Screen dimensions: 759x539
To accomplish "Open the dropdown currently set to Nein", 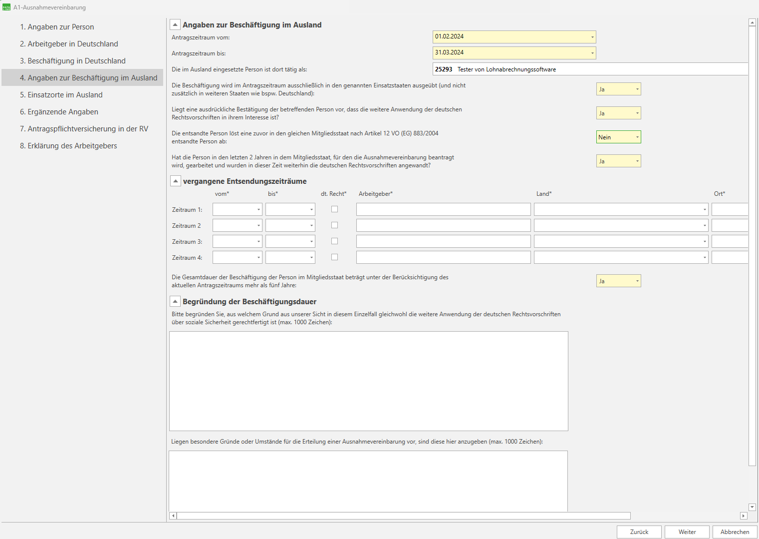I will pyautogui.click(x=637, y=137).
